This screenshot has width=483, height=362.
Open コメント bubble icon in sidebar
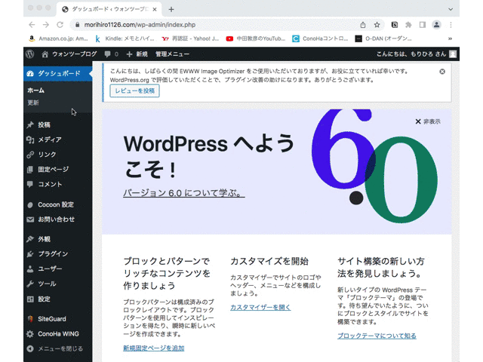pyautogui.click(x=30, y=184)
